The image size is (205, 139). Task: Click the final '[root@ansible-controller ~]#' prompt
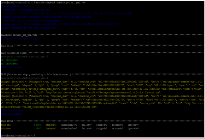[x=18, y=136]
